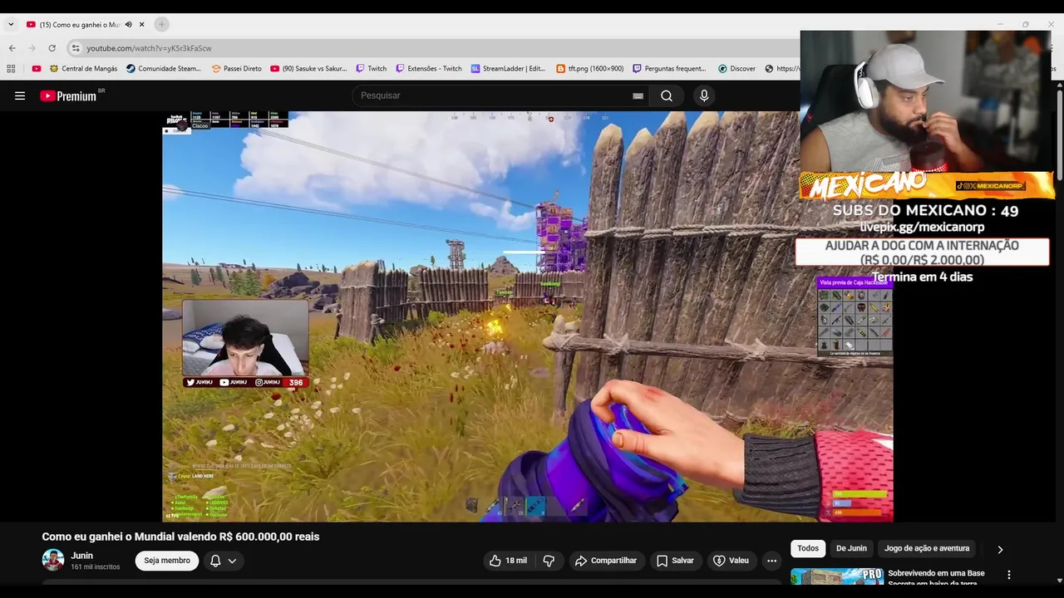This screenshot has height=598, width=1064.
Task: Open more actions three-dot menu under video
Action: click(x=771, y=561)
